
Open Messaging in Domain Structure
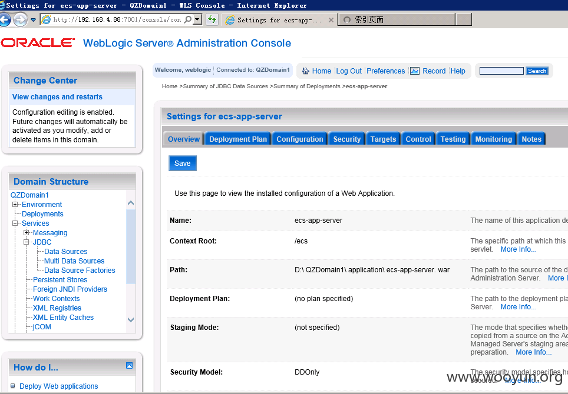pyautogui.click(x=50, y=233)
